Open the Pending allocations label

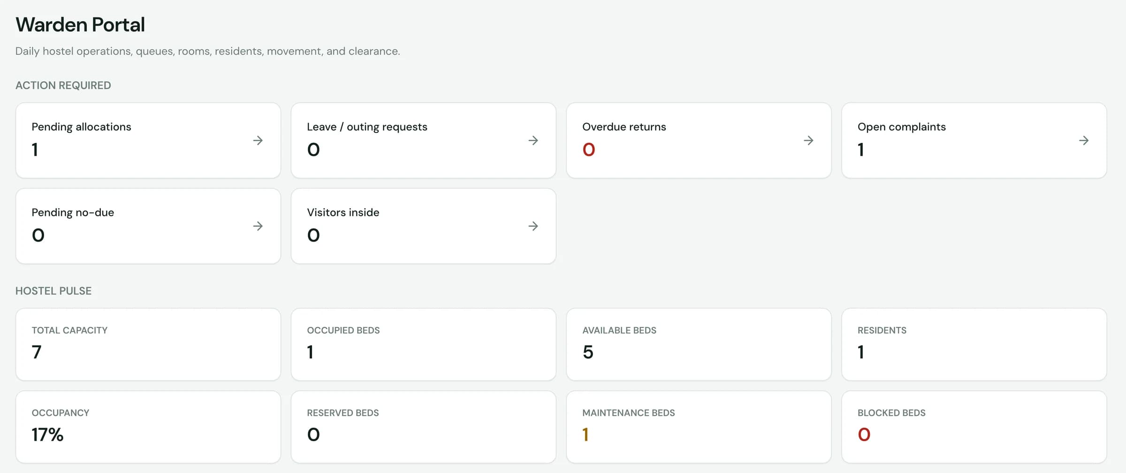tap(81, 127)
